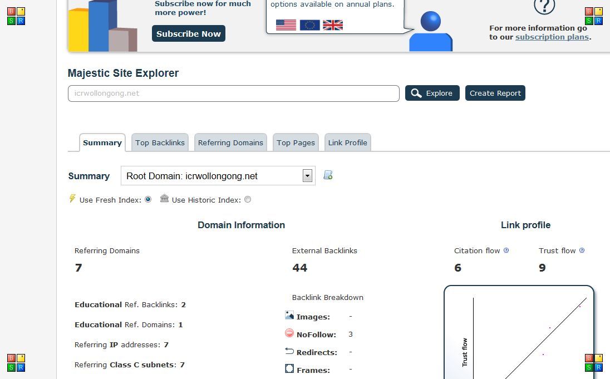Screen dimensions: 610x379
Task: Click the Subscribe Now button
Action: click(189, 33)
